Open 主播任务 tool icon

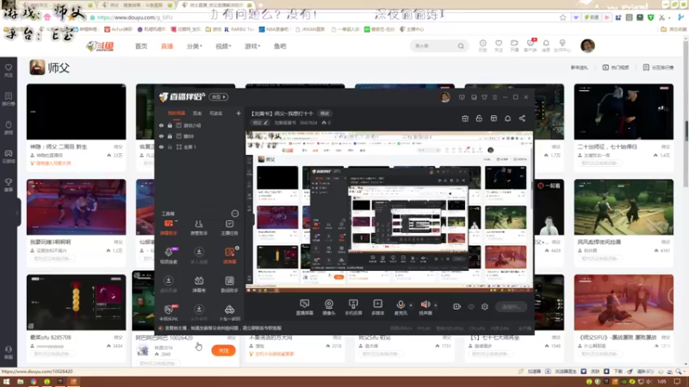point(229,227)
